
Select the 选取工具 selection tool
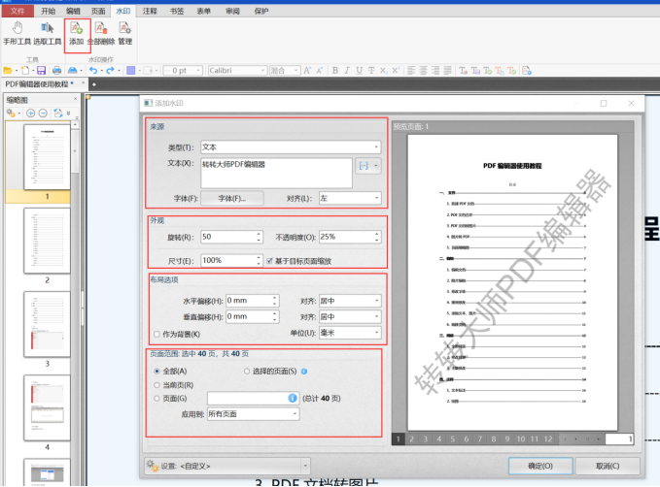(x=46, y=32)
